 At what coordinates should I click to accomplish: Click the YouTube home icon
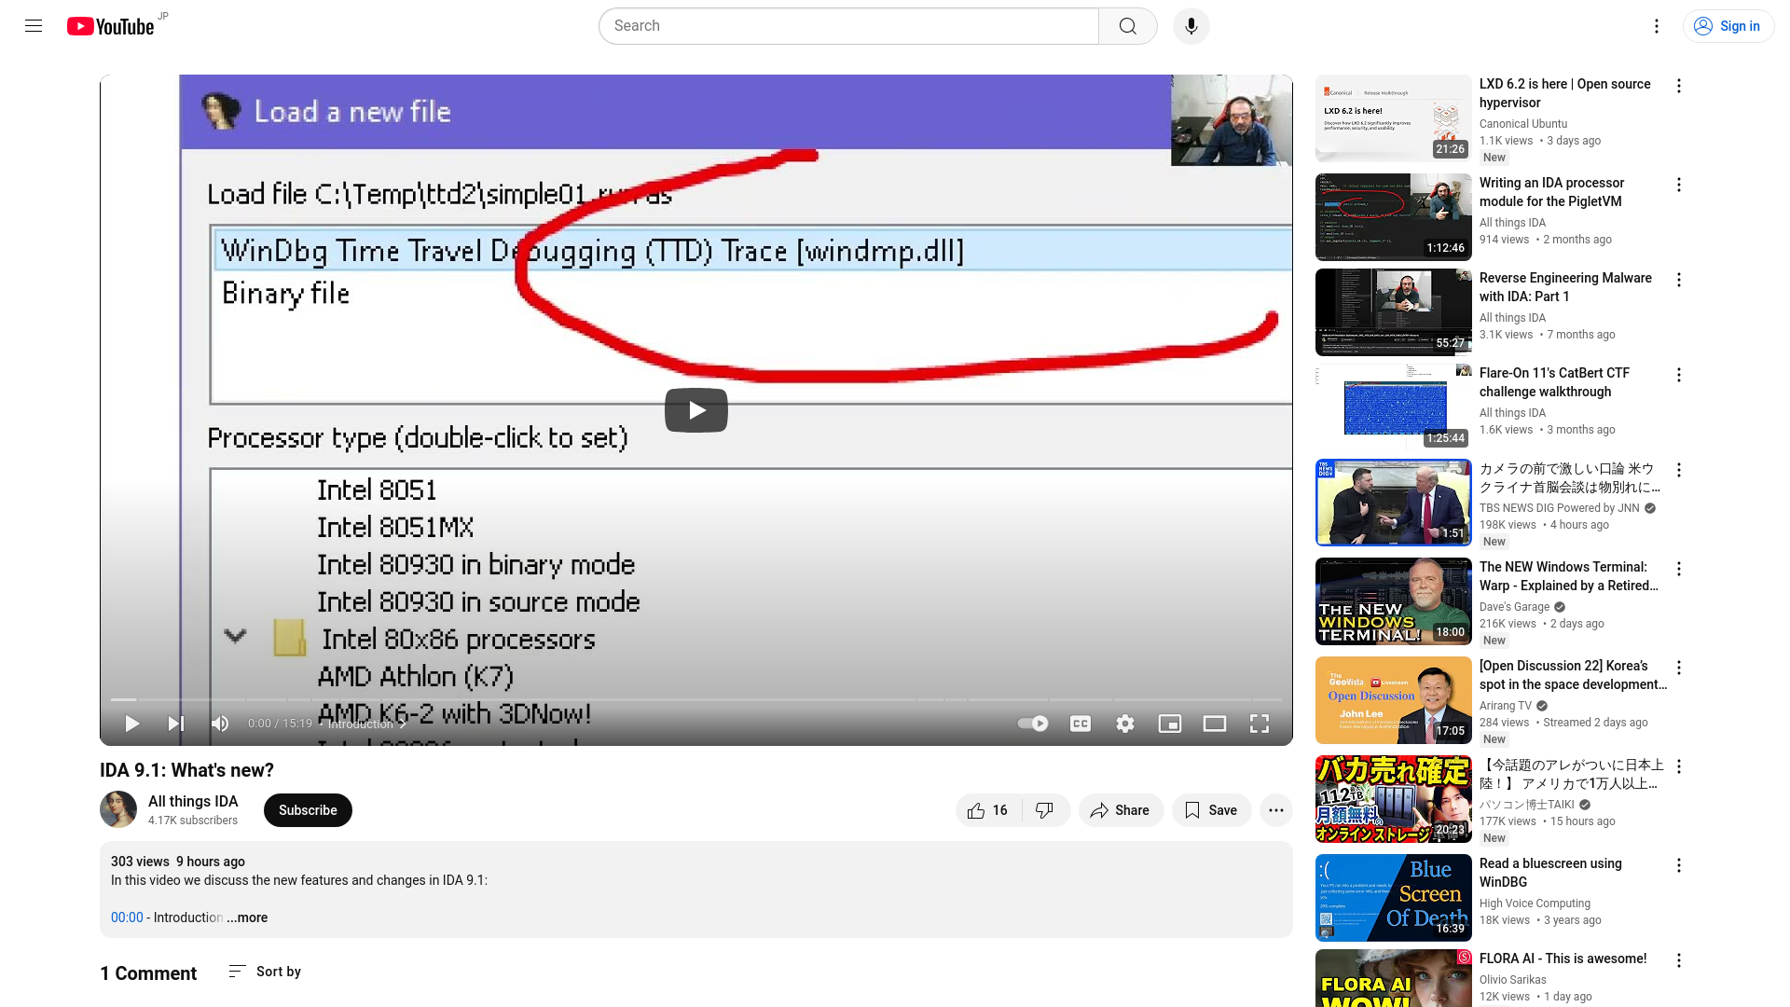[109, 26]
